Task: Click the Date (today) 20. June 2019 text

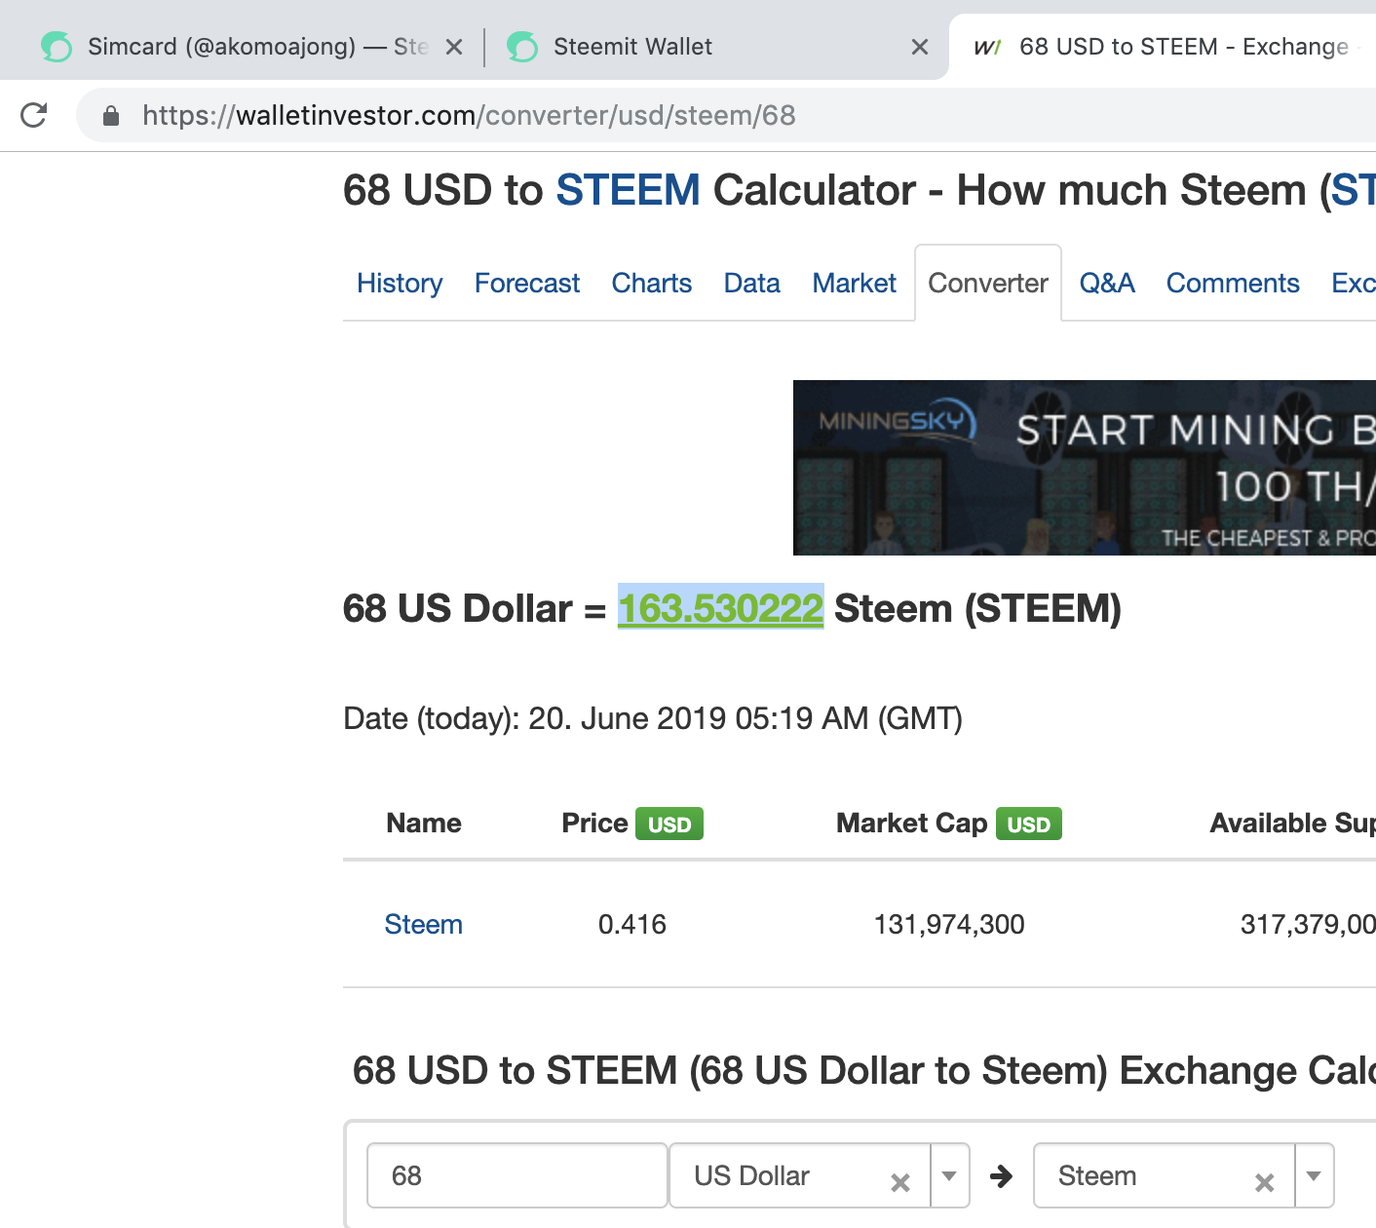Action: [653, 719]
